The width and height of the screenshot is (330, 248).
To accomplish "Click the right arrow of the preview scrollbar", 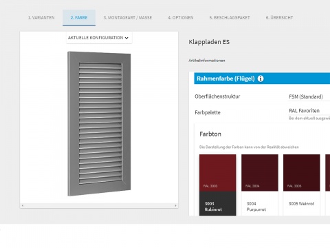I will click(175, 205).
